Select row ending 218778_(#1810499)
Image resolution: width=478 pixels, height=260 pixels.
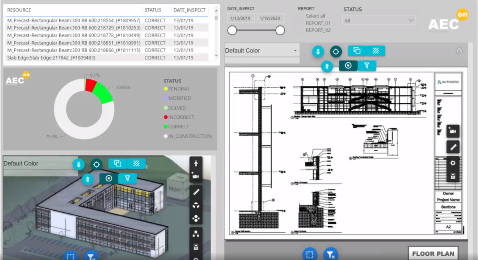(107, 35)
